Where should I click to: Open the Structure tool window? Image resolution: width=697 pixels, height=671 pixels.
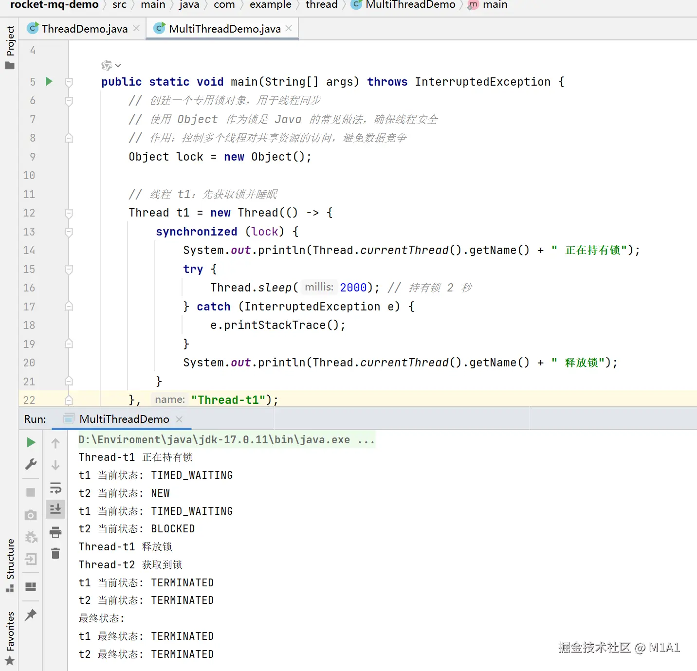point(10,565)
